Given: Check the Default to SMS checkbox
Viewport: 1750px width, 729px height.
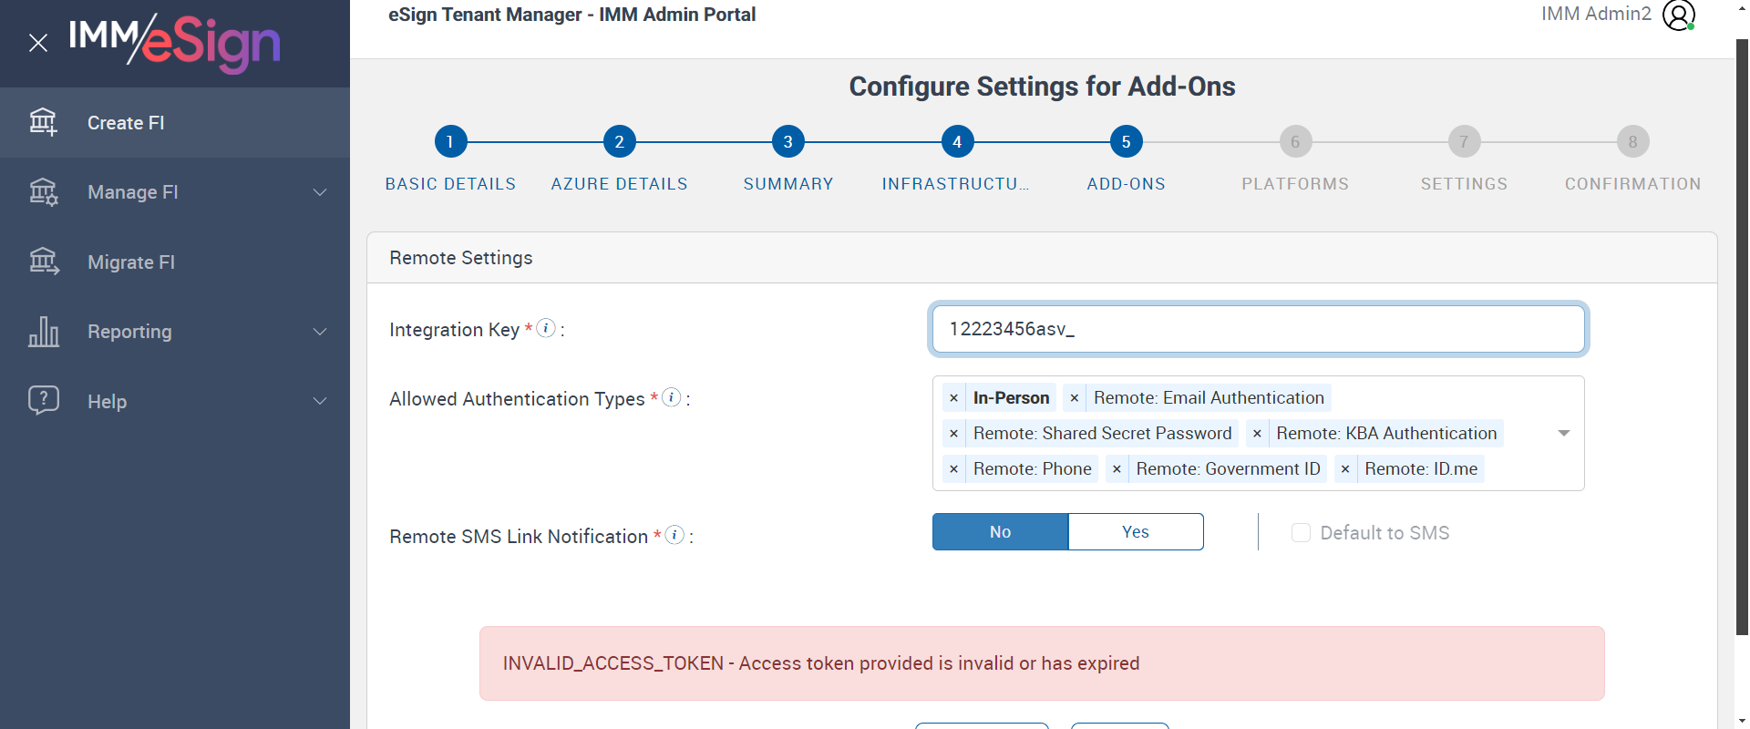Looking at the screenshot, I should pos(1301,533).
